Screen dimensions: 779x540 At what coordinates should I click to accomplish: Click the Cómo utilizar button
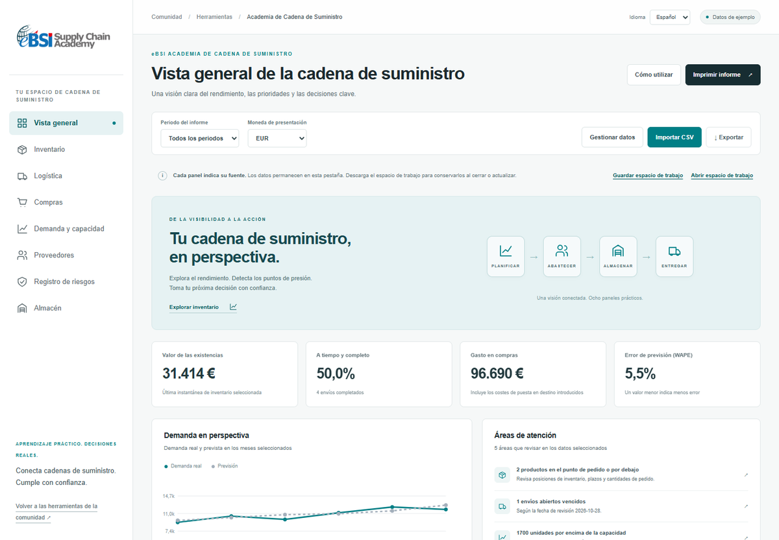coord(654,75)
